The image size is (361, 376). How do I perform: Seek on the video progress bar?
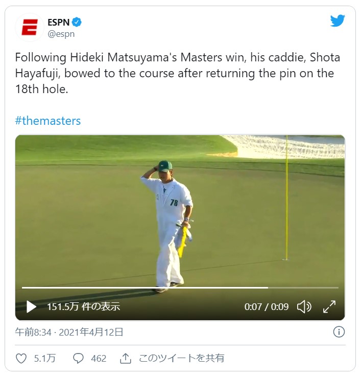(x=180, y=287)
